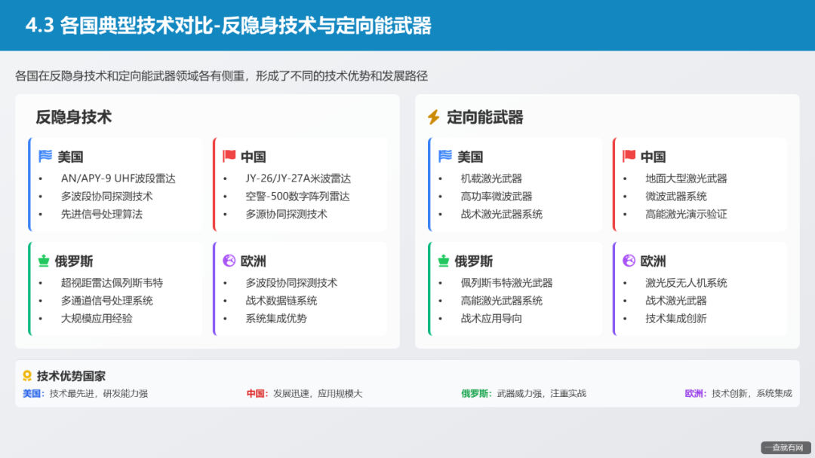Click the China flag icon in 定向能武器 panel
Image resolution: width=815 pixels, height=458 pixels.
630,156
